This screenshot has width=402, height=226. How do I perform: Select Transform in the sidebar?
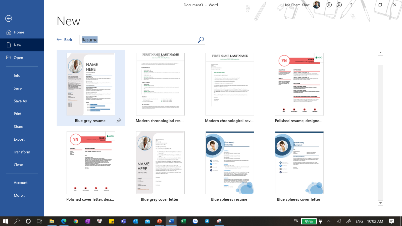(x=22, y=152)
